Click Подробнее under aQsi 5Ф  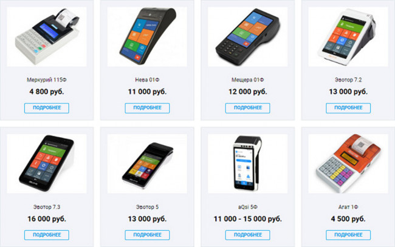point(247,235)
